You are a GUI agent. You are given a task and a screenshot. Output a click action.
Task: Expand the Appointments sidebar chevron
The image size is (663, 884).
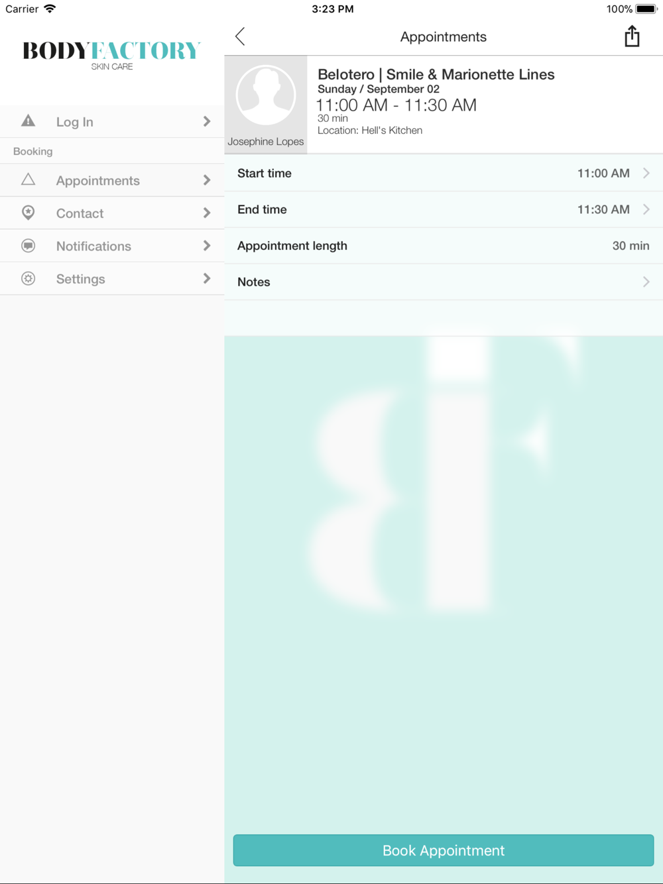click(x=207, y=180)
